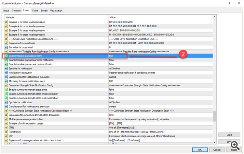Click the integer icon beside 'Bar index for cross level'
The width and height of the screenshot is (244, 154).
click(x=6, y=47)
